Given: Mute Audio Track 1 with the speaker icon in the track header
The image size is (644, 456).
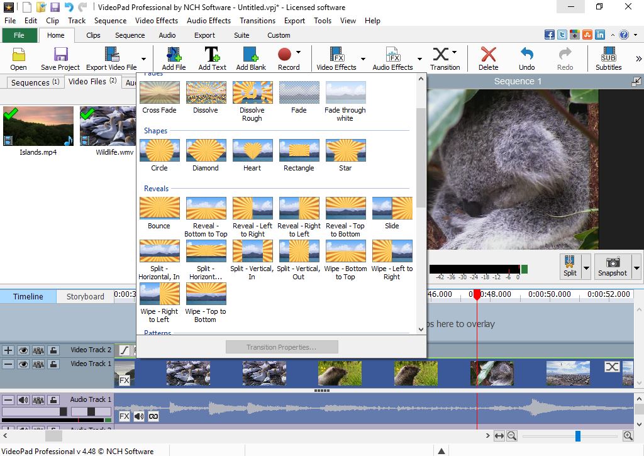Looking at the screenshot, I should pyautogui.click(x=23, y=400).
